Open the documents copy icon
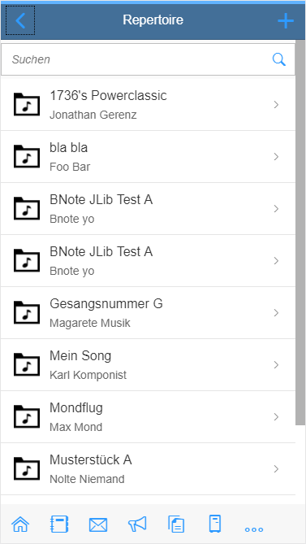 tap(176, 524)
